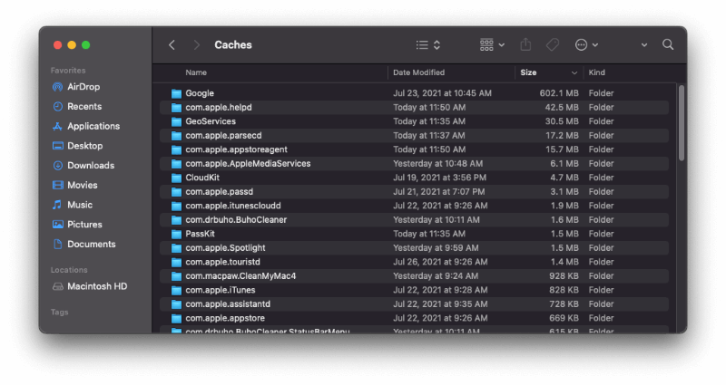The image size is (726, 385).
Task: Select the com.drbuho.BuhoCleaner folder name
Action: tap(236, 219)
